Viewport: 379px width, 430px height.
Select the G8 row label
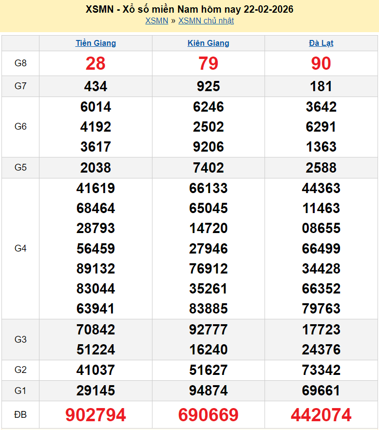[20, 63]
